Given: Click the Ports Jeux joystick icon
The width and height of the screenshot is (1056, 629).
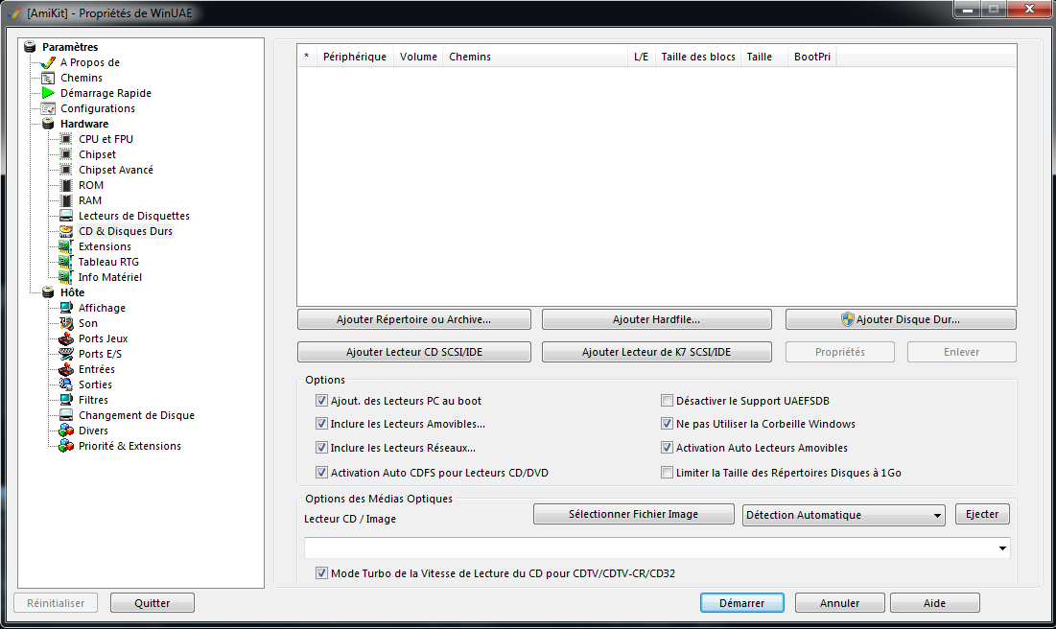Looking at the screenshot, I should pos(65,338).
